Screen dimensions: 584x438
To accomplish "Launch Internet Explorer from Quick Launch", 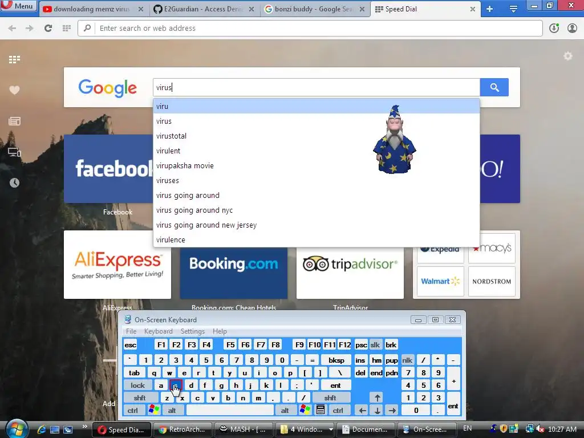I will point(42,429).
